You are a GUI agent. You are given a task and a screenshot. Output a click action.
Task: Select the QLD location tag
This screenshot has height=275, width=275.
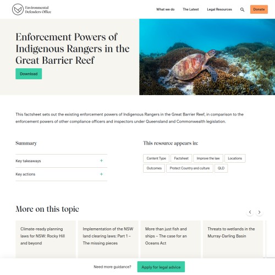pos(221,168)
